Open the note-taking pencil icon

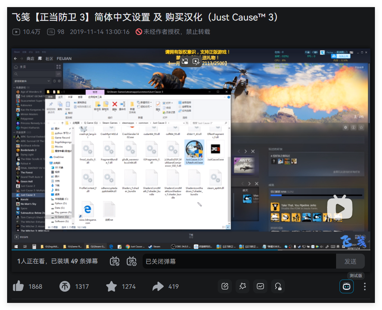[x=225, y=286]
